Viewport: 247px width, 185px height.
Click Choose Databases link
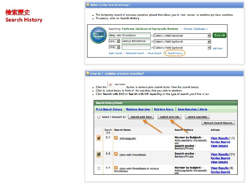coord(196,29)
